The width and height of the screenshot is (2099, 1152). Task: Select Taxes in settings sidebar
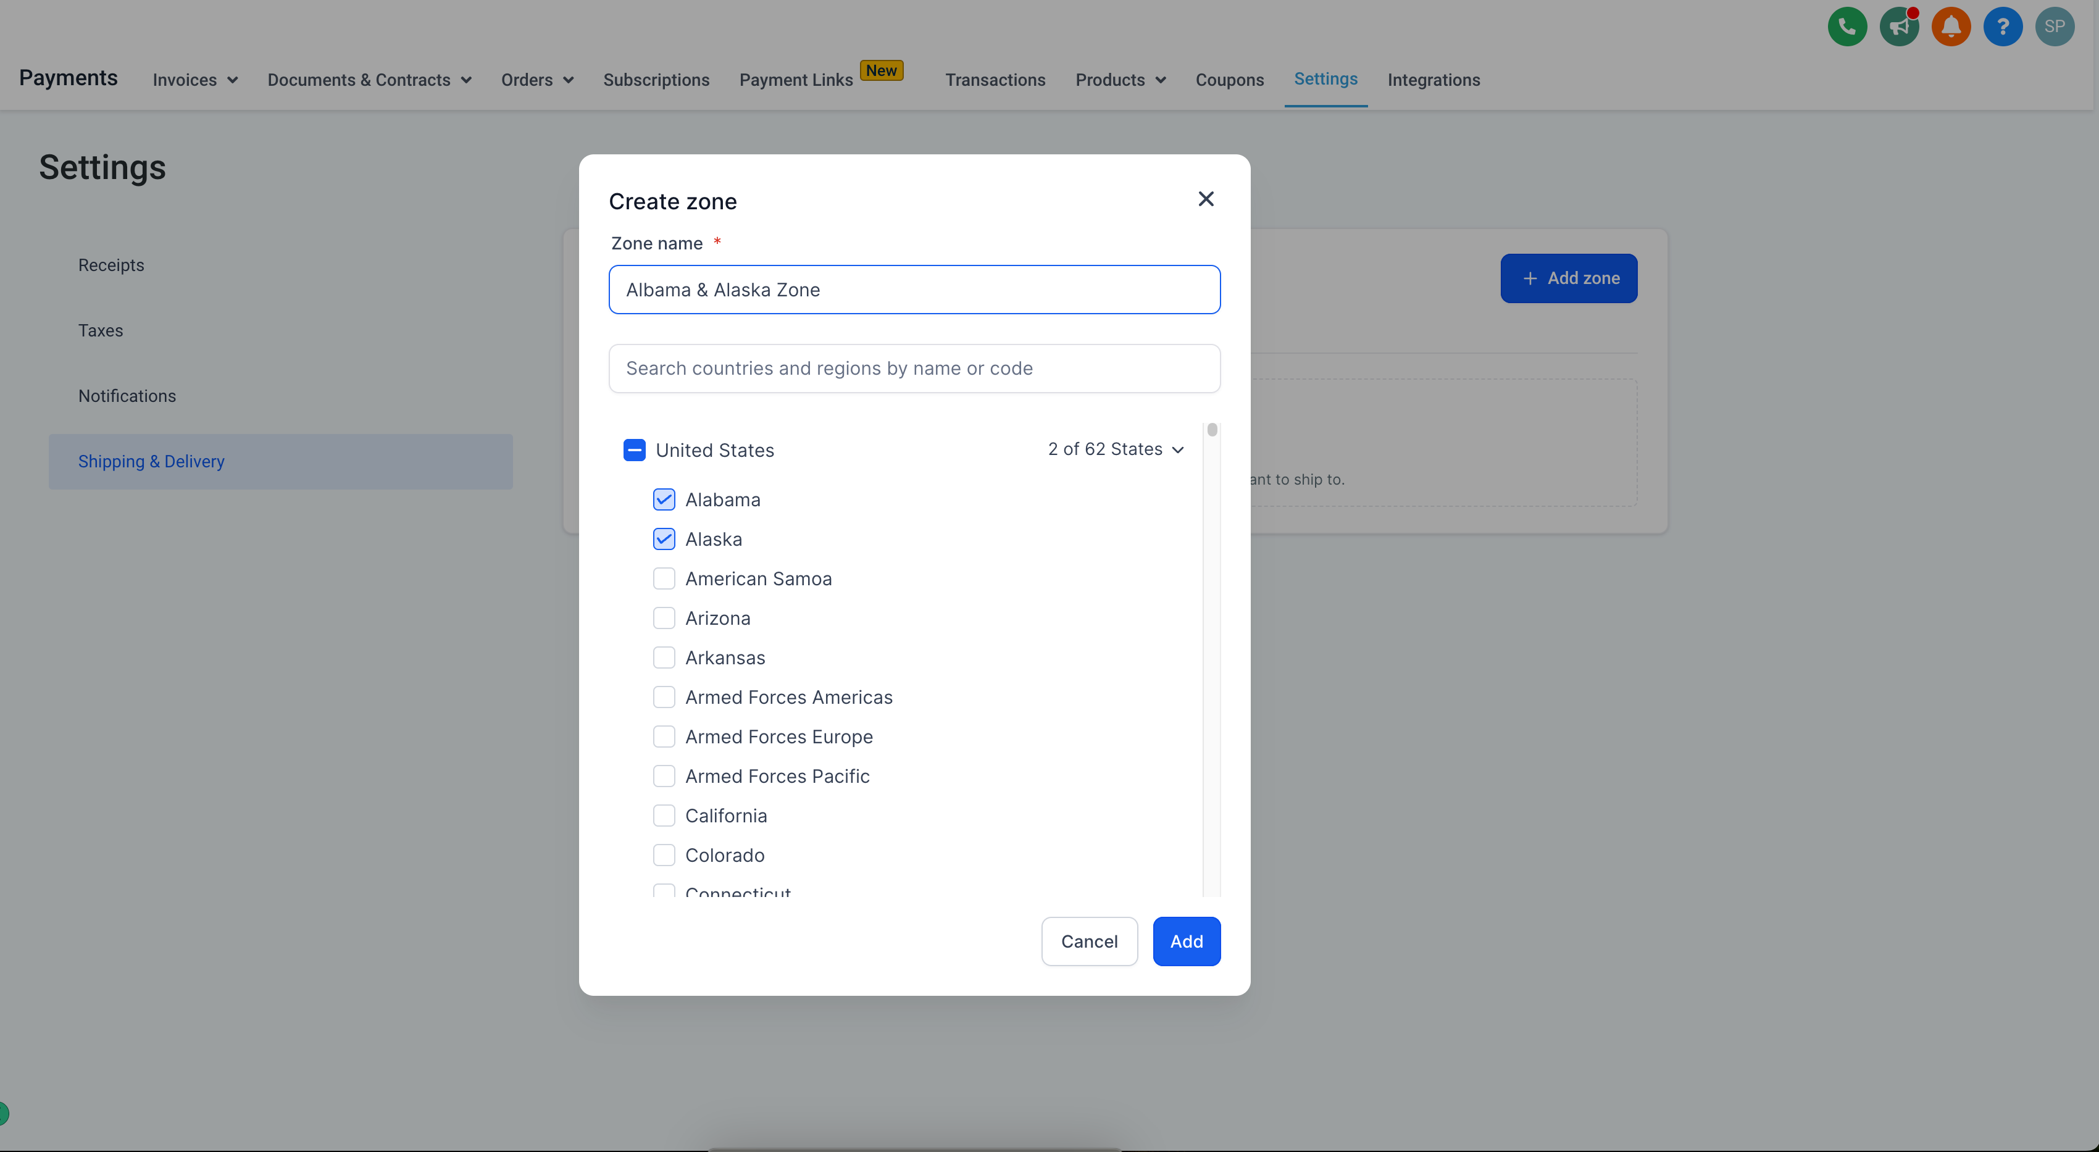(100, 331)
